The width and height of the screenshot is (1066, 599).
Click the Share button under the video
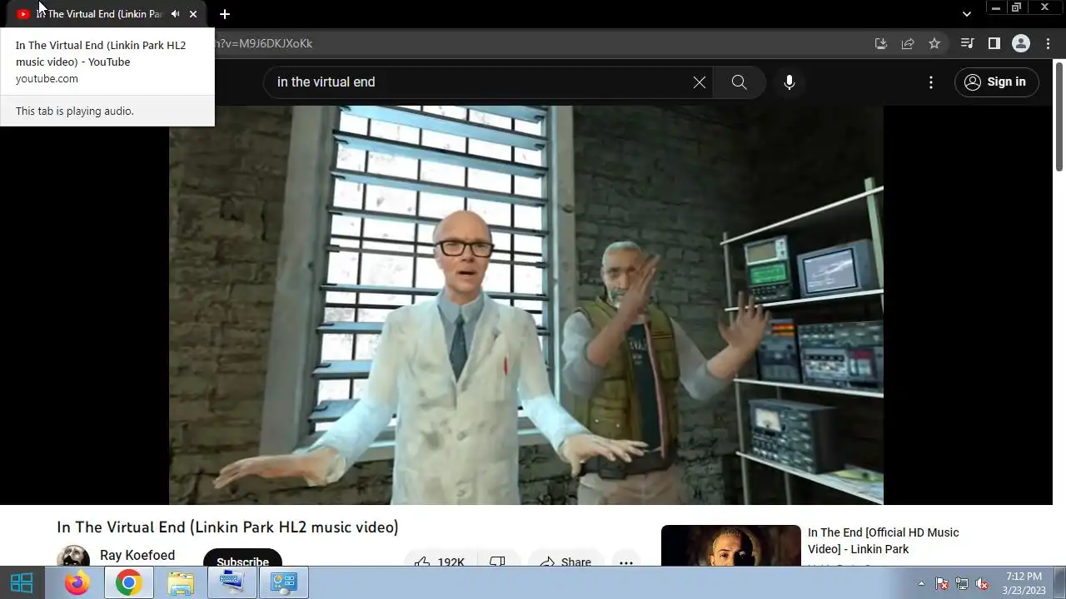pos(565,559)
